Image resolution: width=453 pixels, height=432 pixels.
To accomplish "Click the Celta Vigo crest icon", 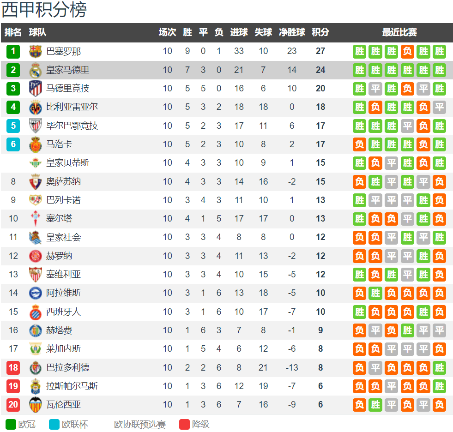I will coord(35,219).
